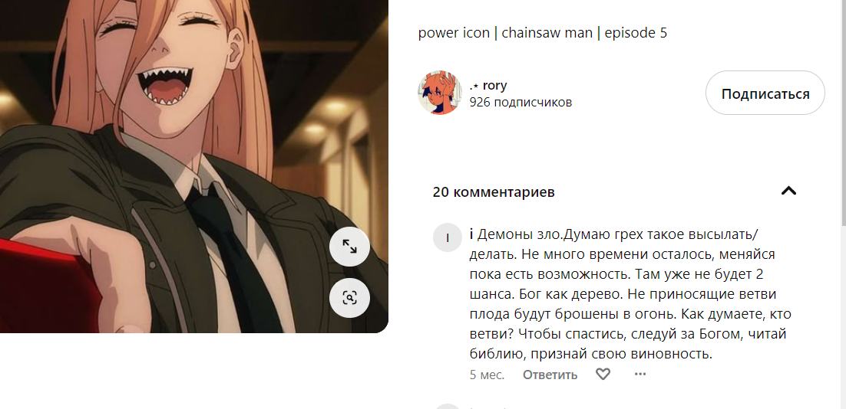Viewport: 846px width, 409px height.
Task: Click scrollbar track below the thumb
Action: pos(842,318)
